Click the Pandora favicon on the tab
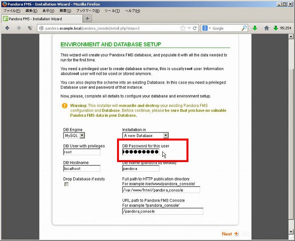This screenshot has width=295, height=241. click(6, 19)
